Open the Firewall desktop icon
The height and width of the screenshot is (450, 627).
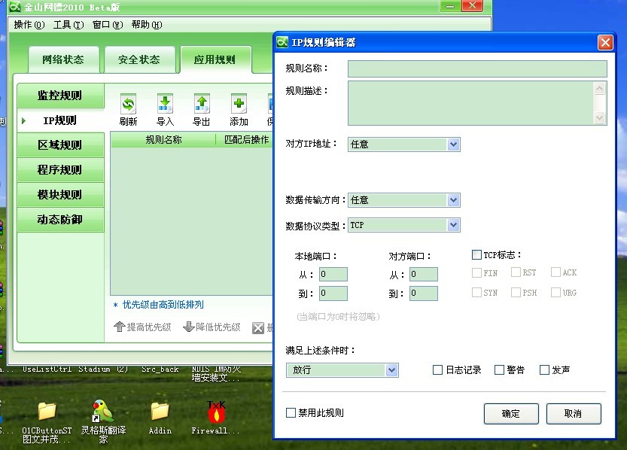tap(216, 412)
